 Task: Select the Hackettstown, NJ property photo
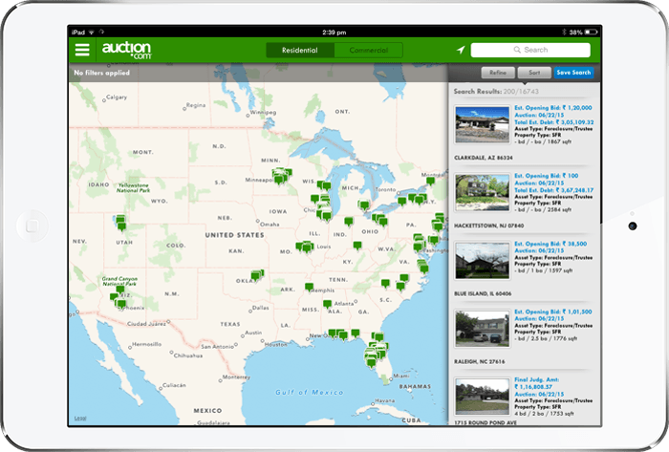click(483, 191)
